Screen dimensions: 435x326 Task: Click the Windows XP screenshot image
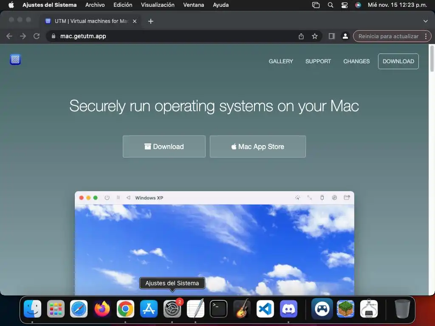tap(215, 243)
